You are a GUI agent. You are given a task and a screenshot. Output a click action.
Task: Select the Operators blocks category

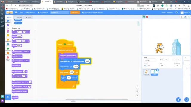tap(8, 49)
